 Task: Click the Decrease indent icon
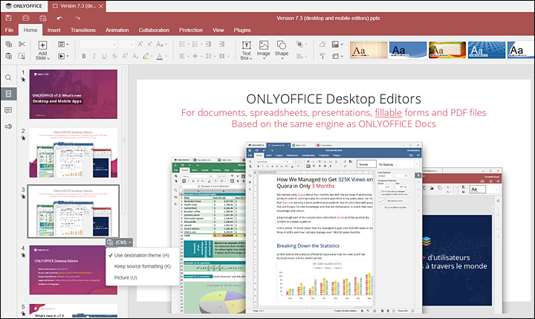click(x=209, y=44)
